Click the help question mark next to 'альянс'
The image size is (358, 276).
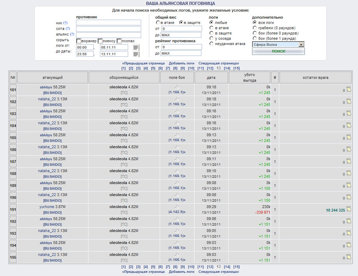coord(72,34)
